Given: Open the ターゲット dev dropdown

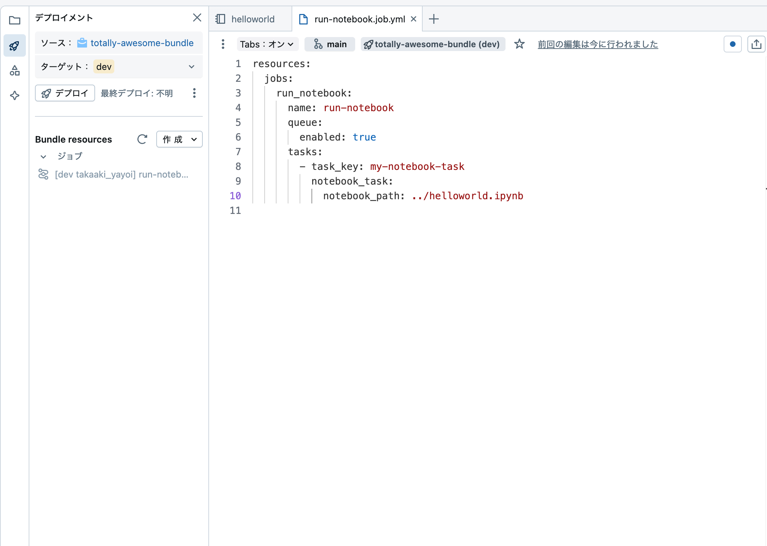Looking at the screenshot, I should (x=192, y=66).
